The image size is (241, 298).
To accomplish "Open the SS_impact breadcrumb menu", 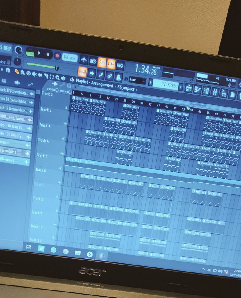I will [x=126, y=88].
